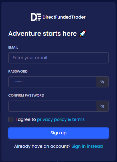Click the DirectFundedTrader brand name
Screen dimensions: 117x162
pos(64,17)
